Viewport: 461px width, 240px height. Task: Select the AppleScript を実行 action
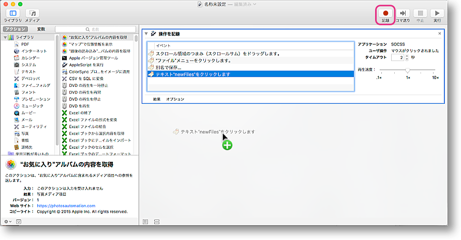(86, 65)
